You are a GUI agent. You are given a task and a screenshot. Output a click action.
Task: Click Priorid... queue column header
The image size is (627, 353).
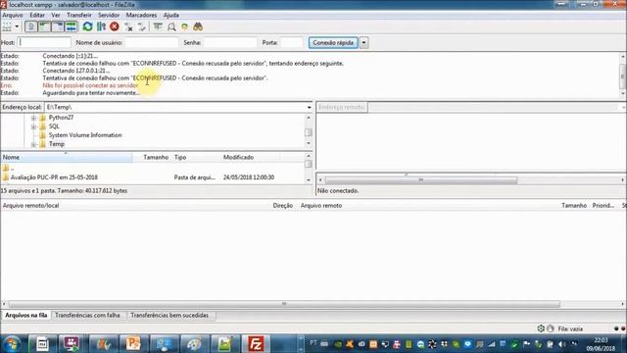[x=603, y=205]
